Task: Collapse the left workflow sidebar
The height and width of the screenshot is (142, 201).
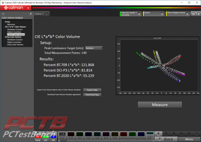Action: click(x=30, y=13)
